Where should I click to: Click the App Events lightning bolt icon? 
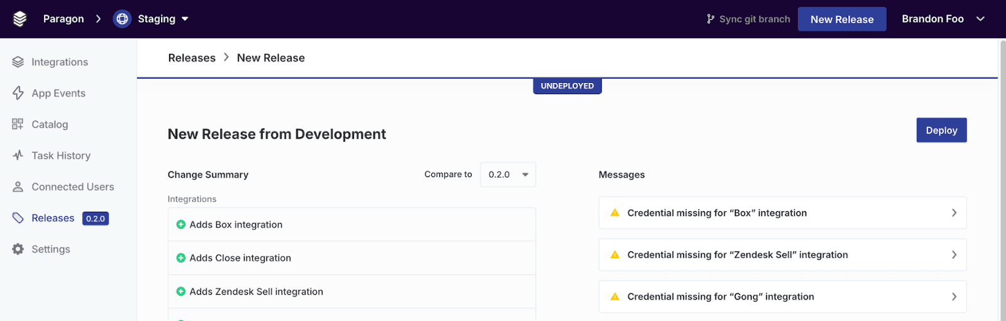pyautogui.click(x=18, y=93)
